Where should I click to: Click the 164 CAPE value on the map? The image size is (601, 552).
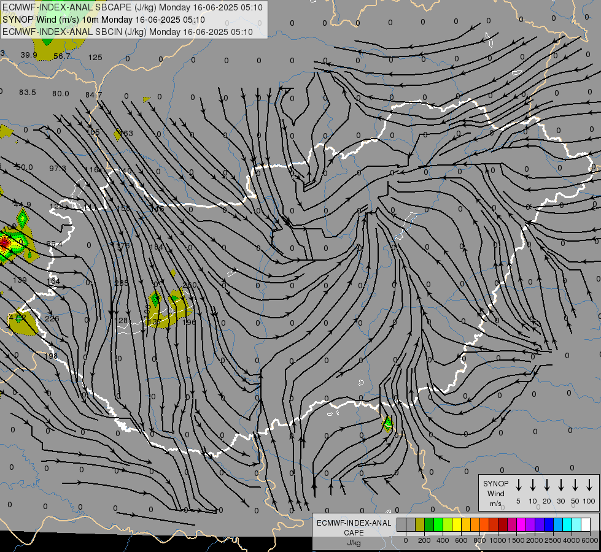click(x=53, y=281)
